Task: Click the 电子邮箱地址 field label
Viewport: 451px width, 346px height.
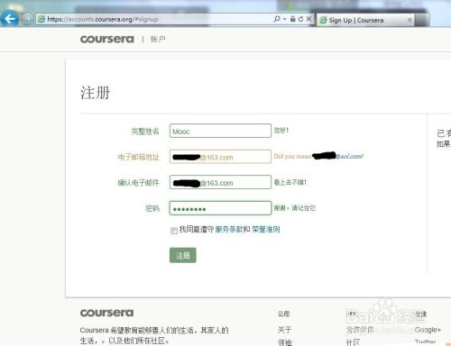Action: tap(138, 157)
